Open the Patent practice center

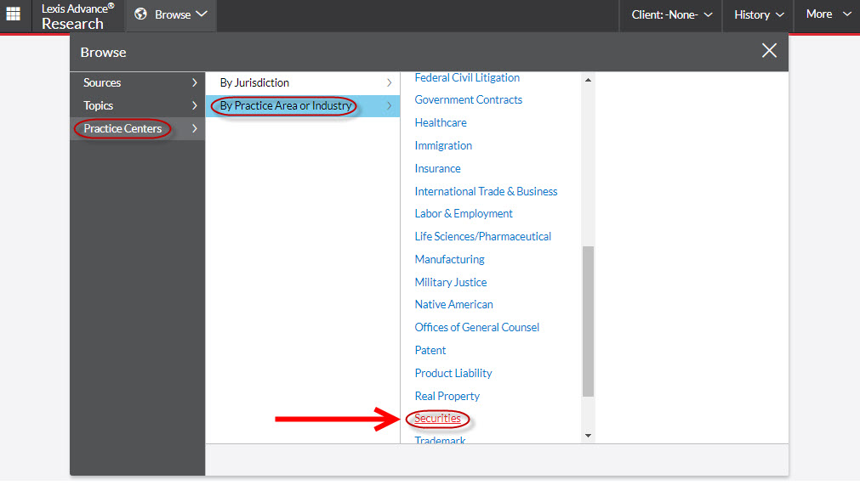point(430,350)
